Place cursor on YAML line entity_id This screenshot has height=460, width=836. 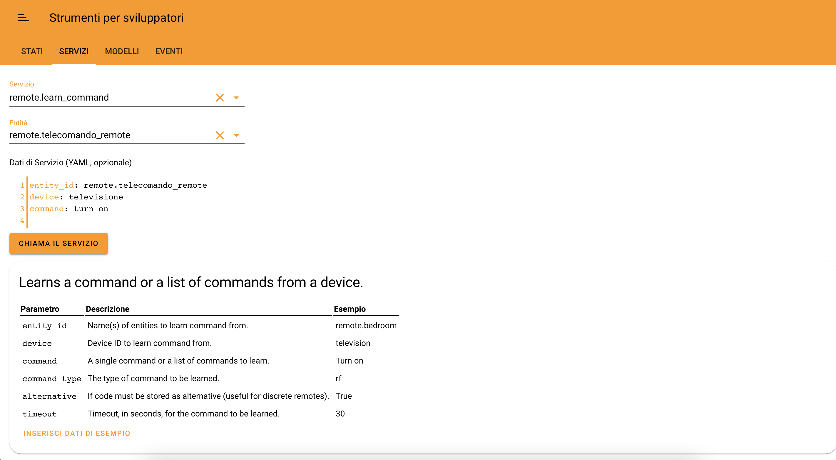click(118, 185)
